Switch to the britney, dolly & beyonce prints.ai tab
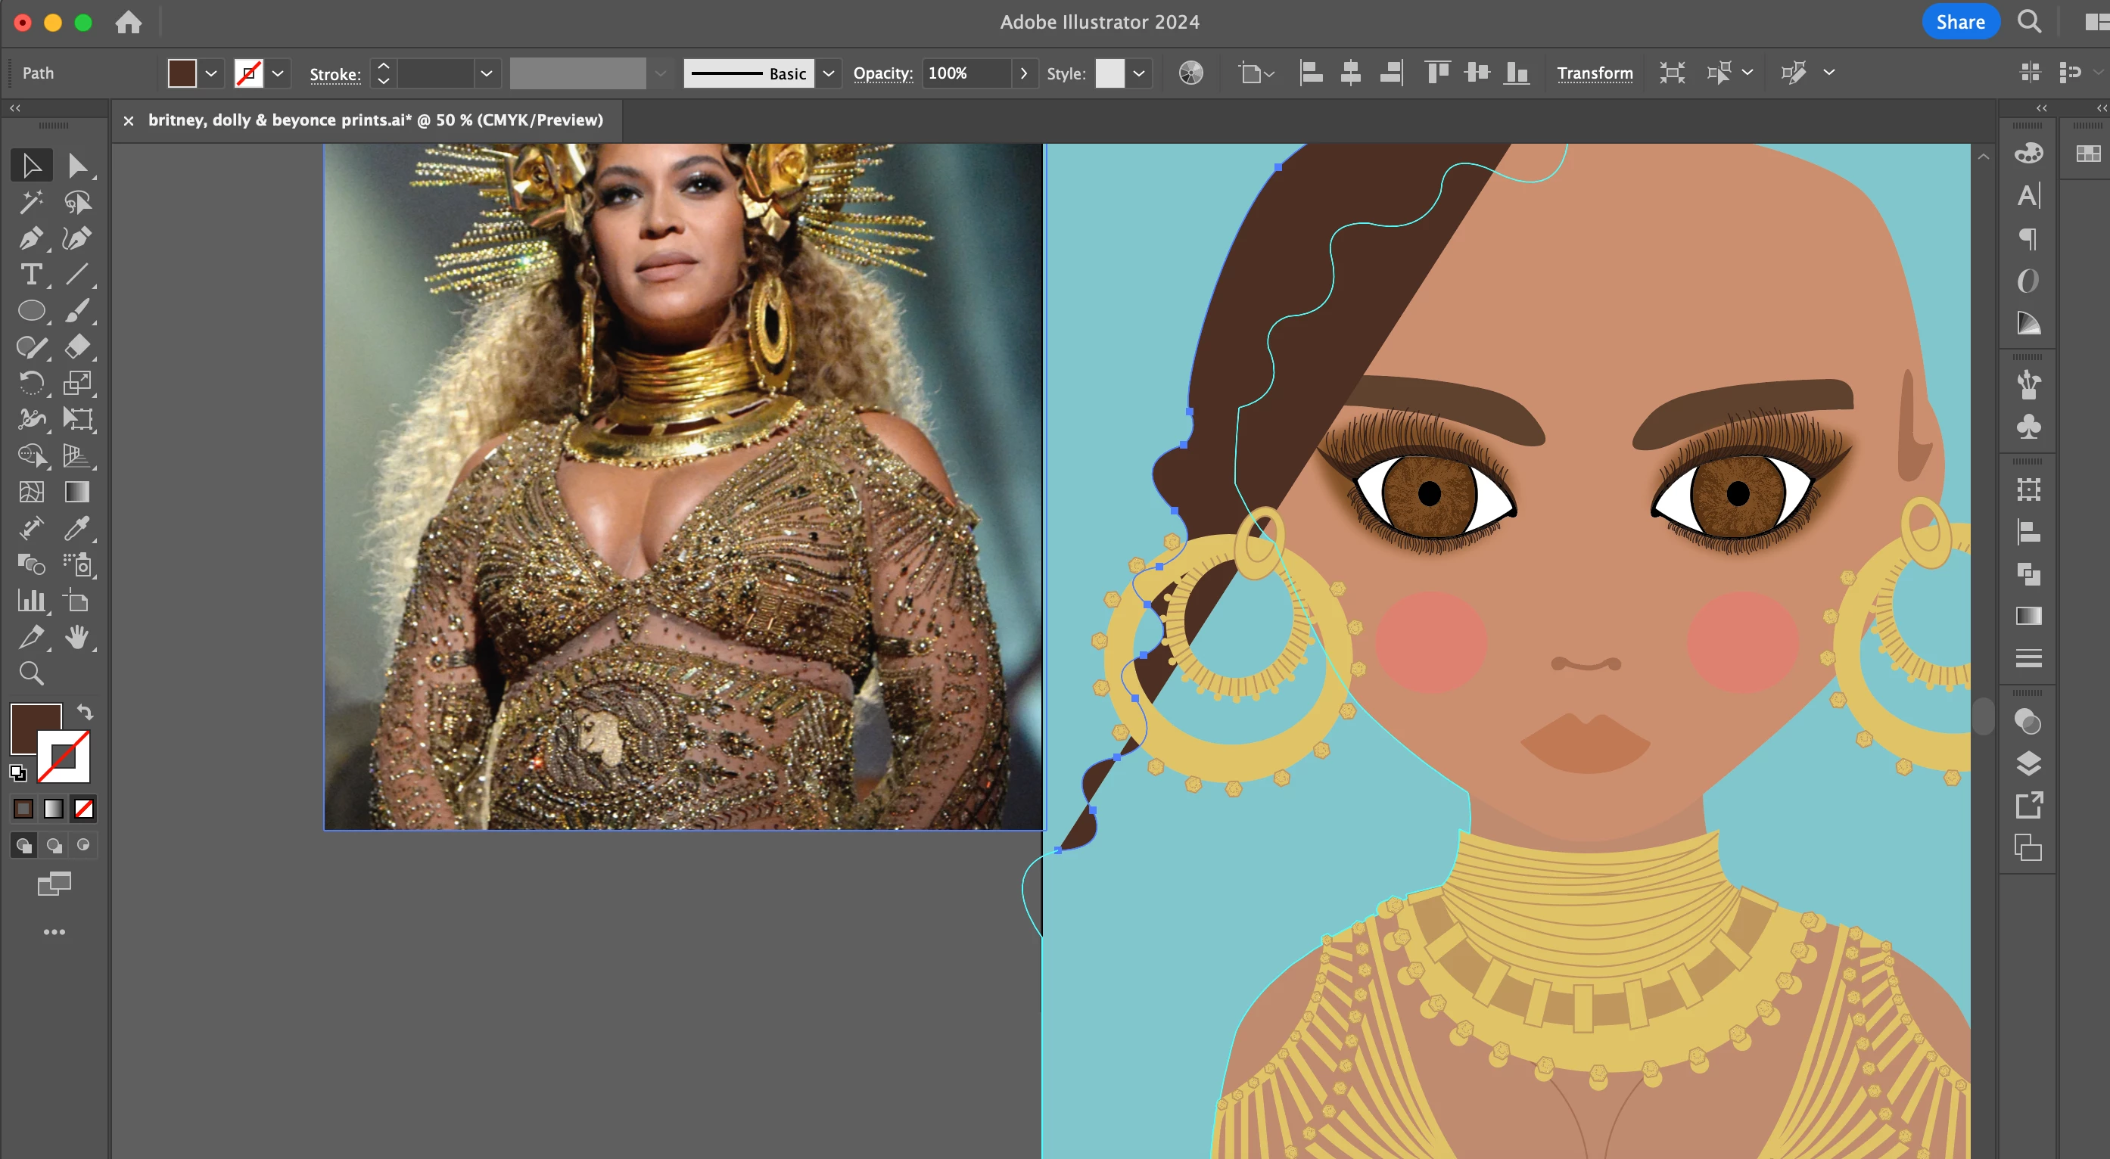Screen dimensions: 2110x1159 click(375, 120)
